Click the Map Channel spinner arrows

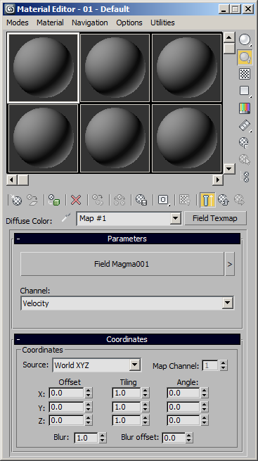(224, 365)
